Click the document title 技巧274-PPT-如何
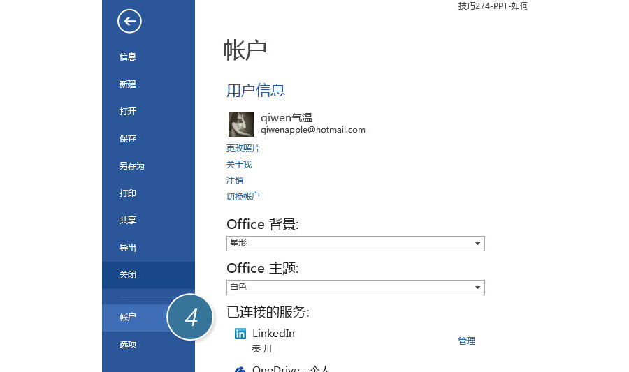 [493, 6]
